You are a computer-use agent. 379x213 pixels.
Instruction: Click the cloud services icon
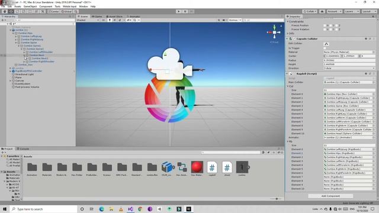pyautogui.click(x=322, y=11)
